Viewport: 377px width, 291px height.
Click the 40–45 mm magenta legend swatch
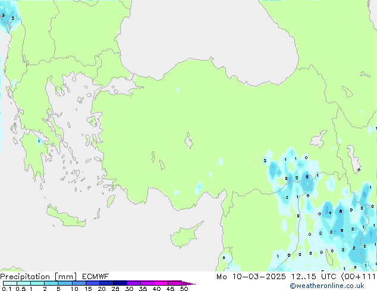tap(161, 283)
